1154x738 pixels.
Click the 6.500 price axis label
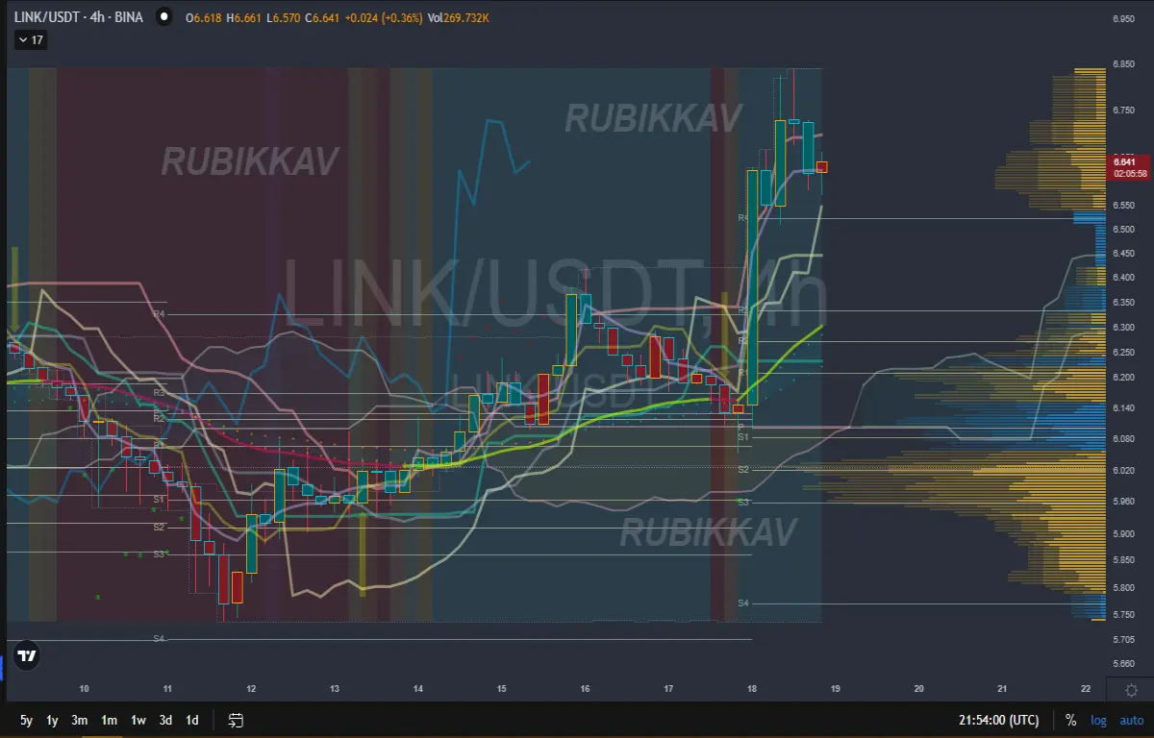tap(1123, 229)
